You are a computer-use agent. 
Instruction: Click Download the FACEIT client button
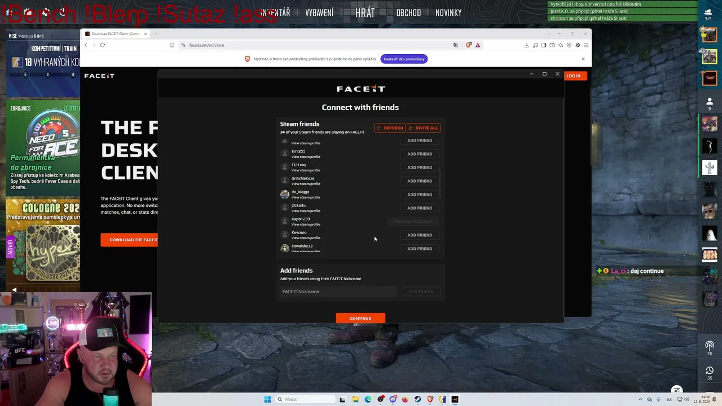coord(130,240)
